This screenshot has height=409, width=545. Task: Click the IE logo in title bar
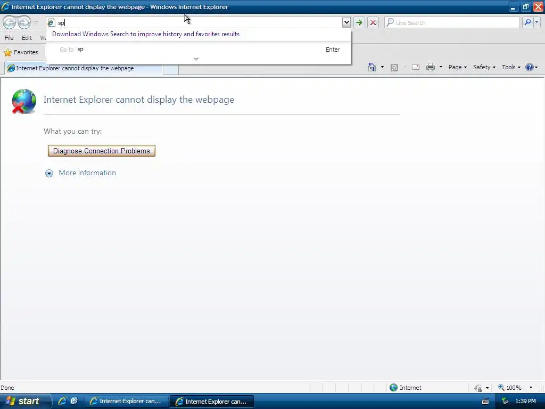(x=5, y=6)
